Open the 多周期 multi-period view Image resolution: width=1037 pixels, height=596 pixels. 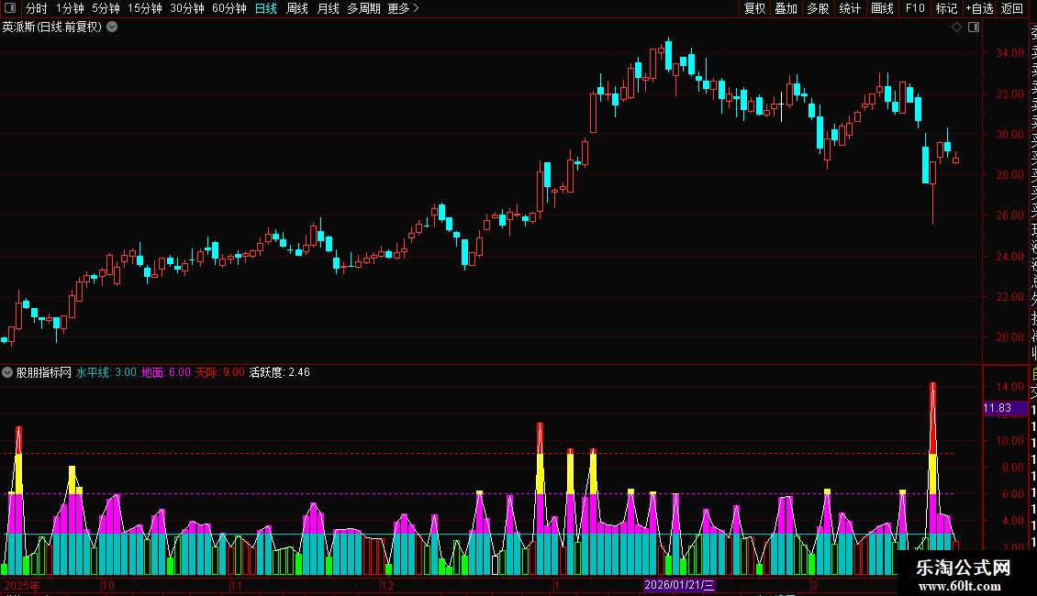click(x=363, y=8)
